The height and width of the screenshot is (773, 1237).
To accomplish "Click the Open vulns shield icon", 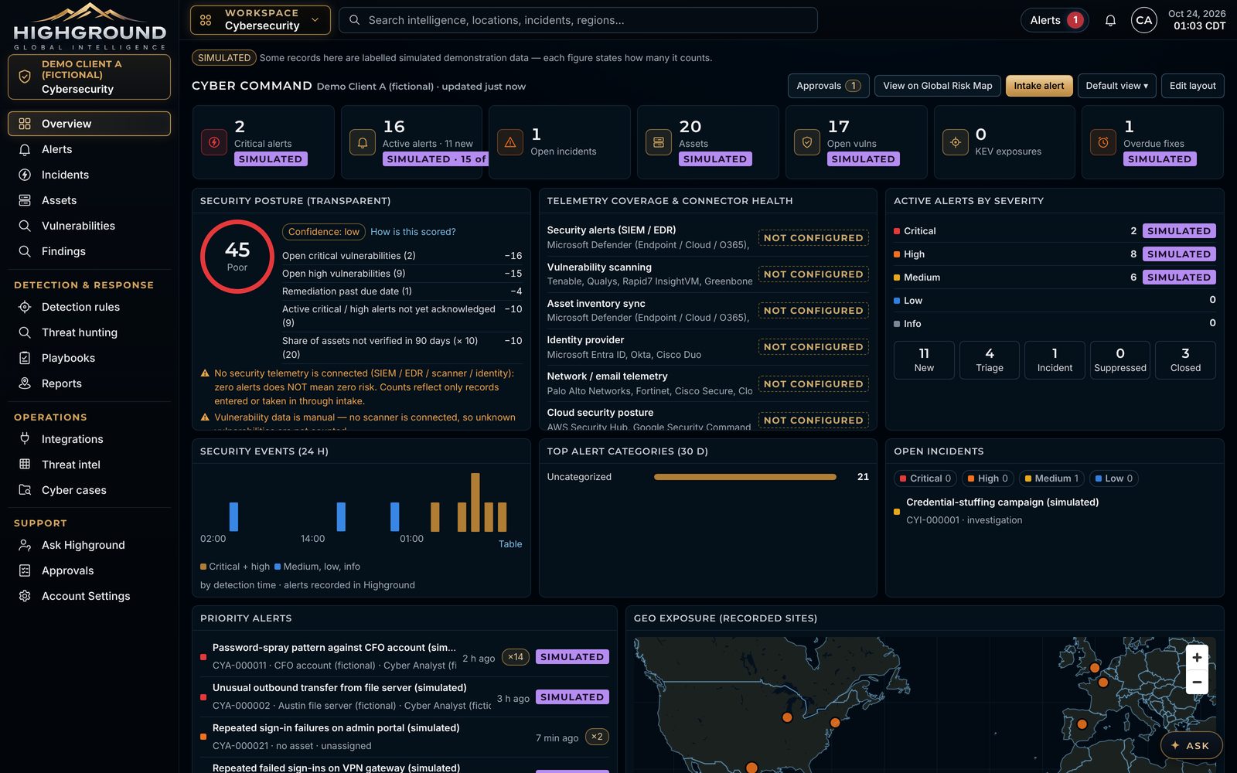I will coord(807,142).
